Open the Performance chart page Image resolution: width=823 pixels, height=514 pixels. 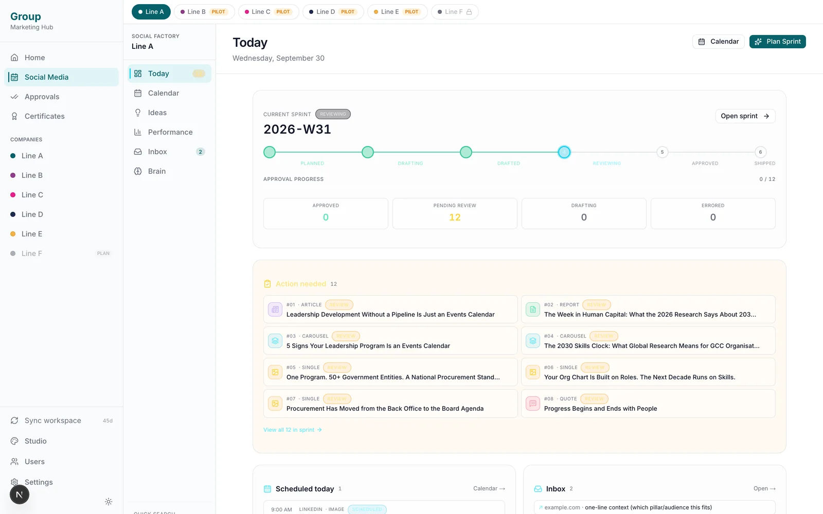[170, 132]
